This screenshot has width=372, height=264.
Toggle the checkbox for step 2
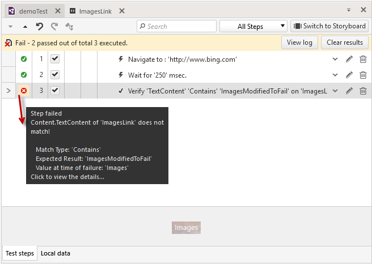[x=55, y=75]
